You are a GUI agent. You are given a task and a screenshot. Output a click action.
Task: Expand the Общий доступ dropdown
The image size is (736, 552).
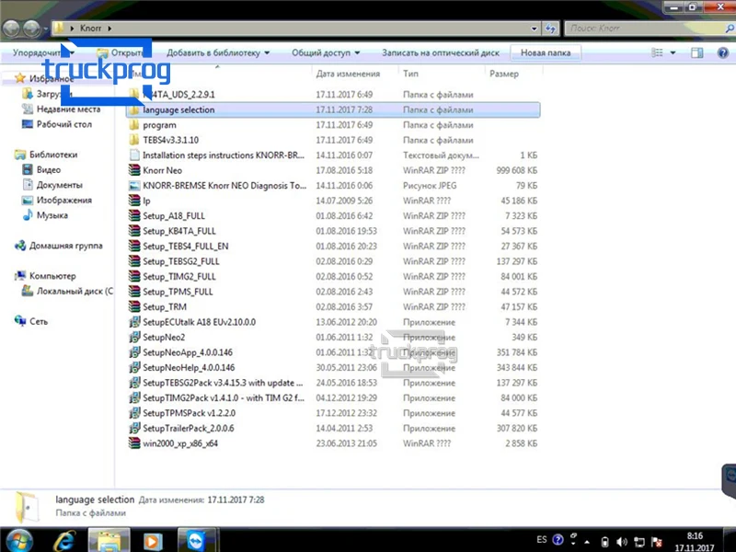[357, 53]
